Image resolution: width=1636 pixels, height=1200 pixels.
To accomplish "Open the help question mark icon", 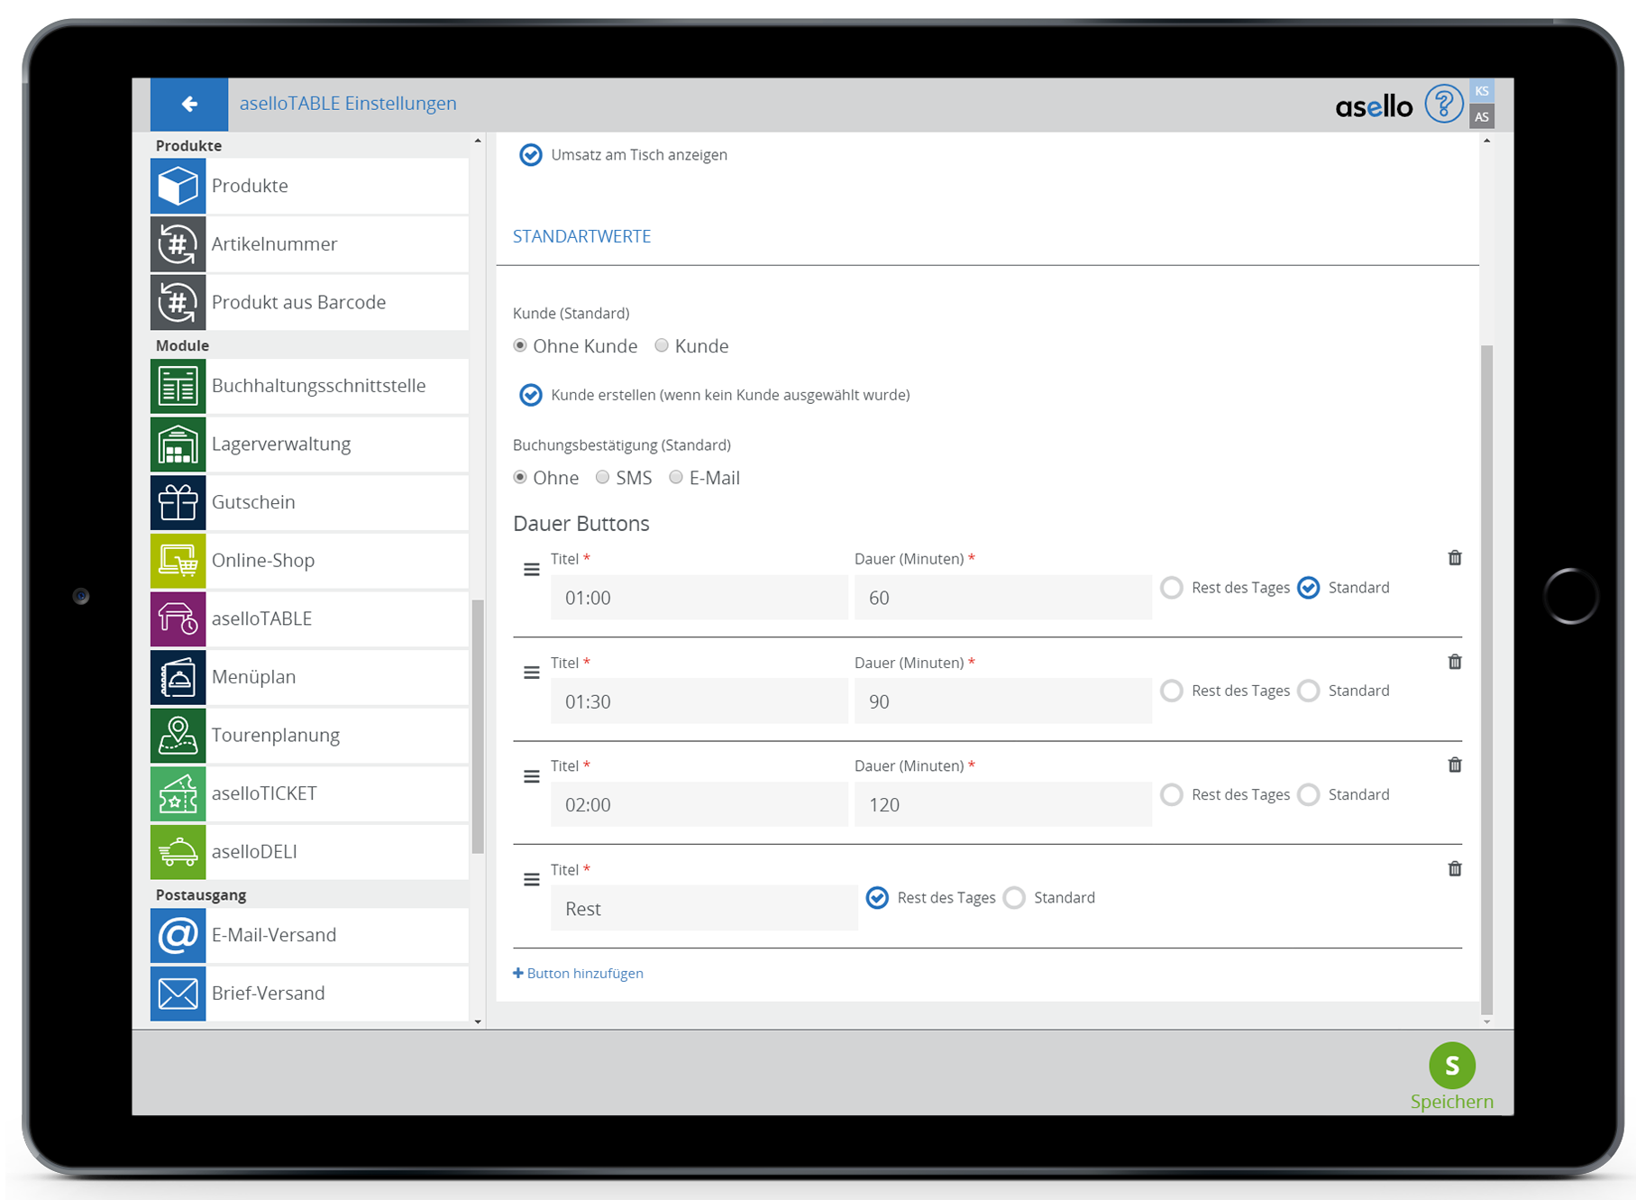I will click(x=1442, y=105).
